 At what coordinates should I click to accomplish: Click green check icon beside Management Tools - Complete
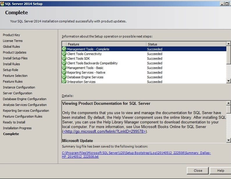click(x=64, y=49)
